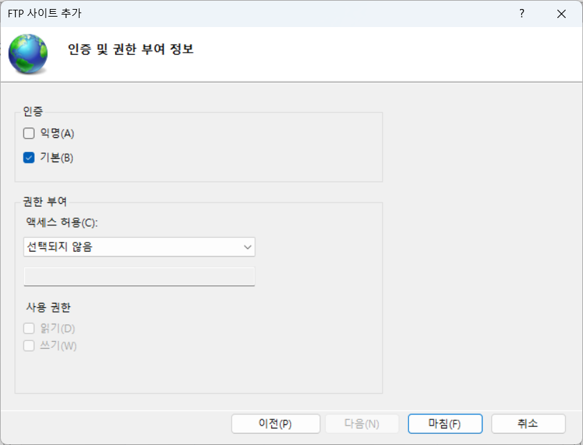Cancel the dialog with 취소

click(x=528, y=424)
